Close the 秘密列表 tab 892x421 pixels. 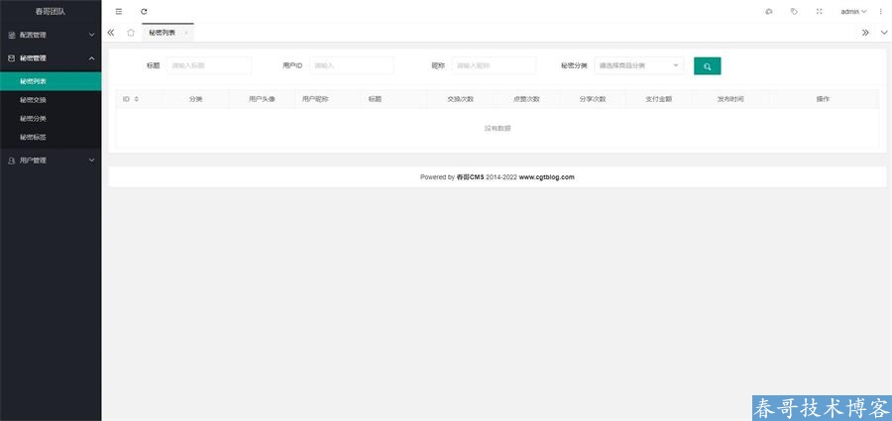(x=186, y=33)
